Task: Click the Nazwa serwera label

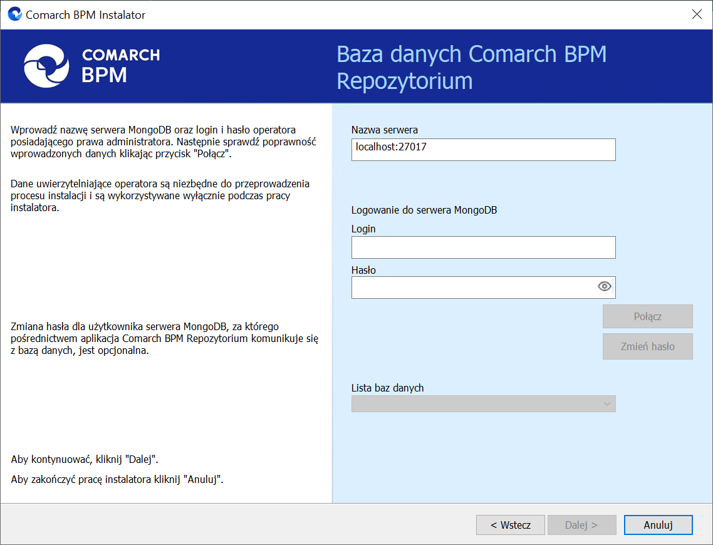Action: pyautogui.click(x=384, y=130)
